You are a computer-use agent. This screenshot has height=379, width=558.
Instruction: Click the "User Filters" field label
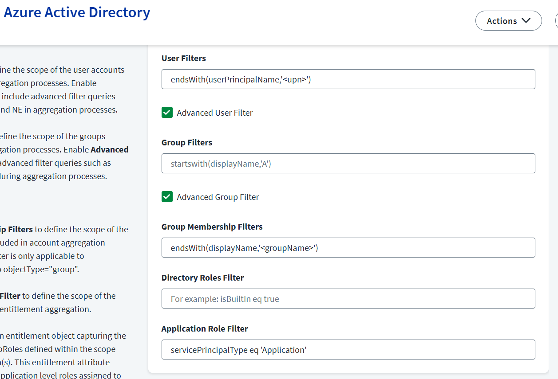click(183, 58)
